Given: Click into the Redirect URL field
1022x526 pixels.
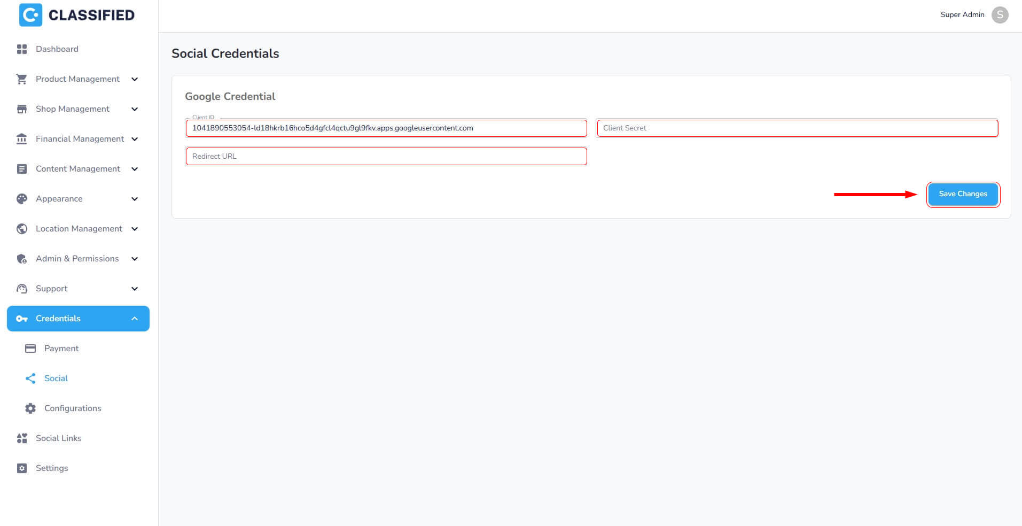Looking at the screenshot, I should [386, 157].
